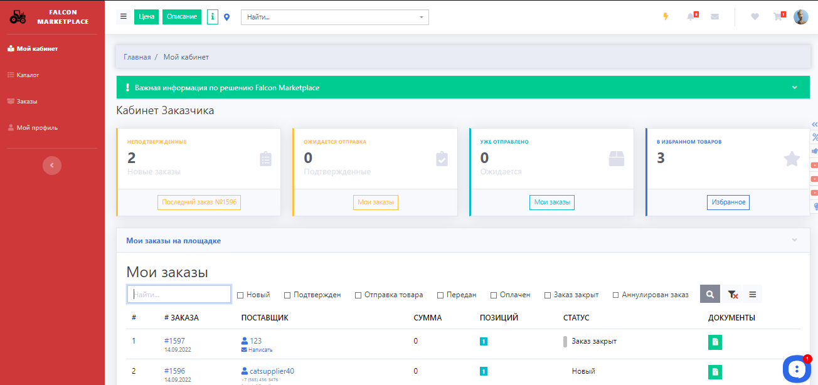Open order #1597 link

tap(174, 341)
